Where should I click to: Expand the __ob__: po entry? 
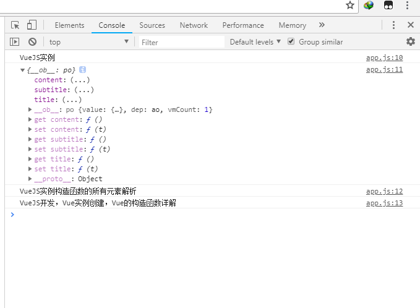click(30, 109)
